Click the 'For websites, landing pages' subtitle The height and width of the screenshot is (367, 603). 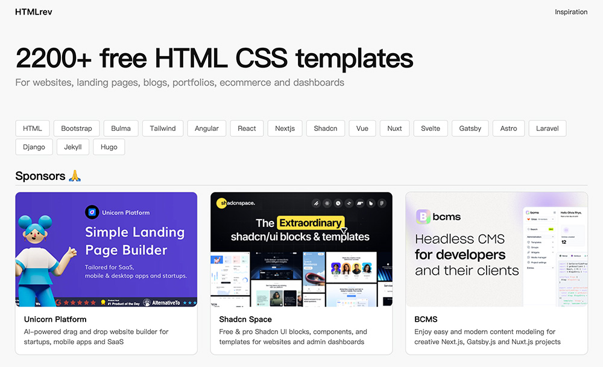(x=180, y=83)
